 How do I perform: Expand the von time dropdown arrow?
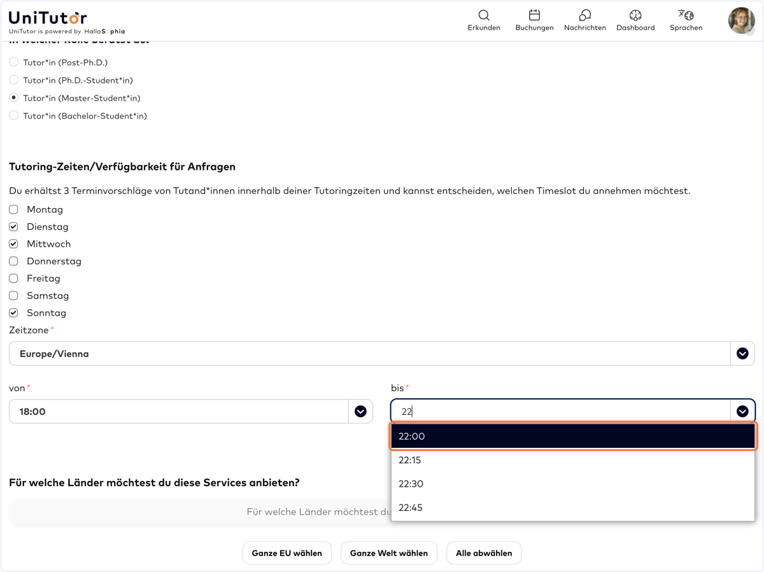(x=360, y=412)
